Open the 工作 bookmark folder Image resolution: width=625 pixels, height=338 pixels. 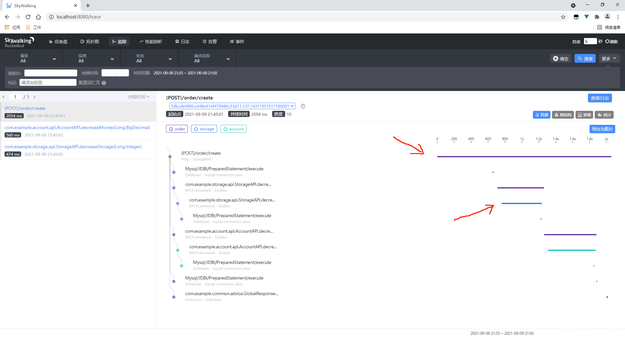pyautogui.click(x=34, y=27)
